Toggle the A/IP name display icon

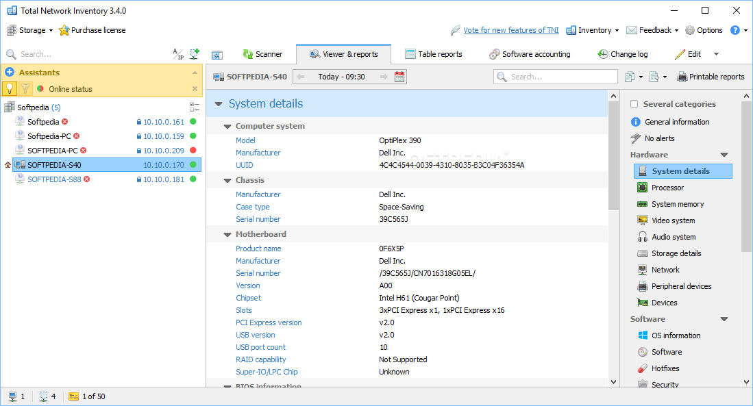(x=178, y=54)
